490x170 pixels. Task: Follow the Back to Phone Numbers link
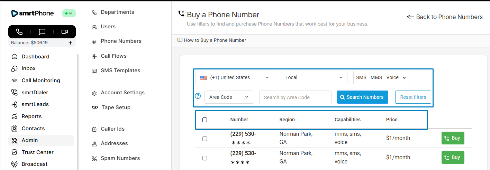pos(444,17)
